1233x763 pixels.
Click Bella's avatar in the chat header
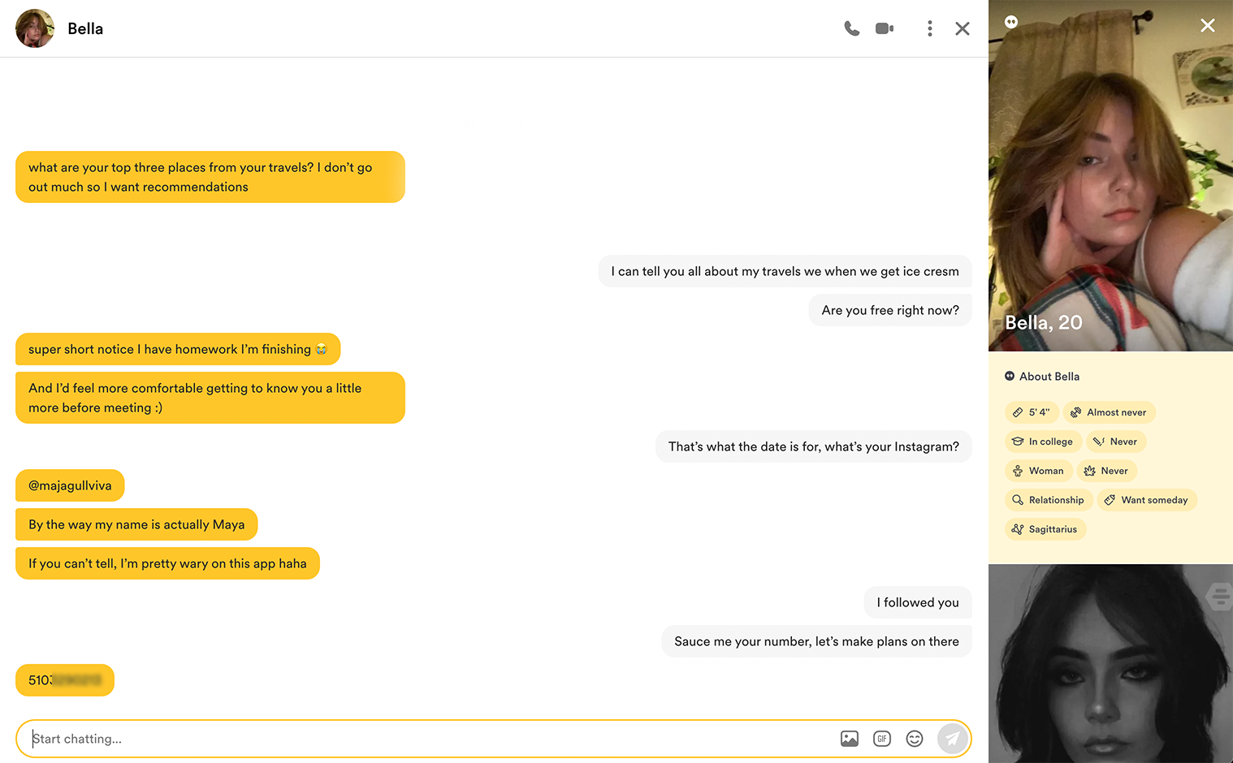point(35,28)
